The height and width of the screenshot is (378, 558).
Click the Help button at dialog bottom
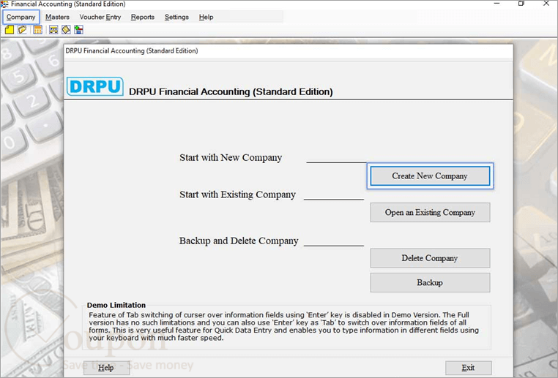coord(106,368)
